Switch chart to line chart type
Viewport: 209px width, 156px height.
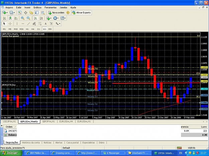[x=16, y=18]
